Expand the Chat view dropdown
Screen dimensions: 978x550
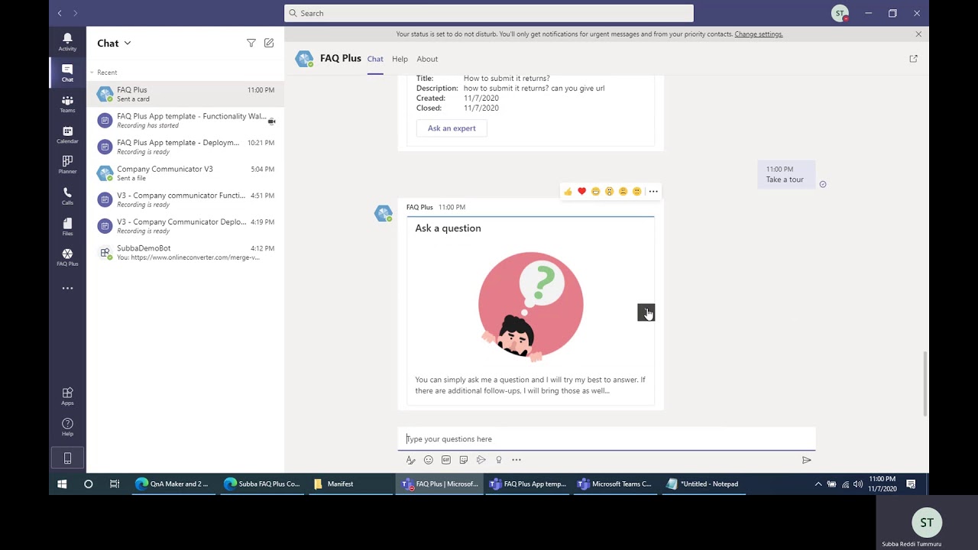[x=128, y=44]
